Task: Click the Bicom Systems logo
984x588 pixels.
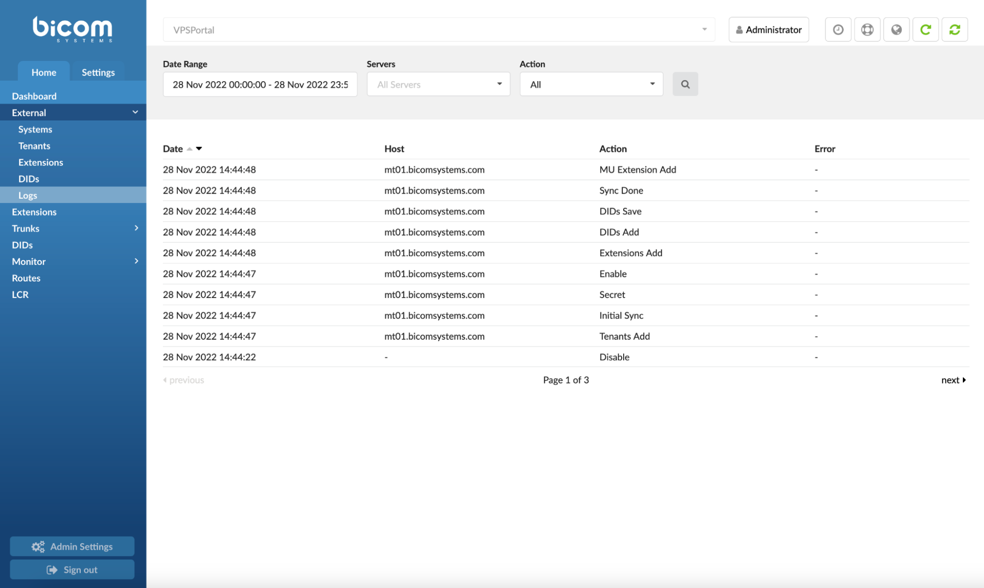Action: tap(72, 29)
